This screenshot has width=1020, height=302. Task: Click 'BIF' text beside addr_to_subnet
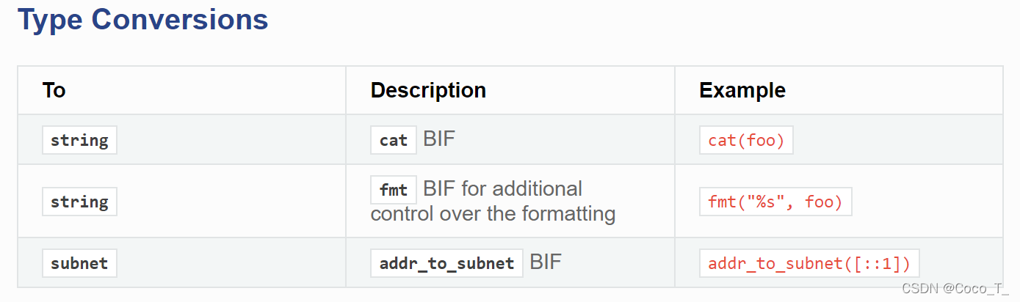pos(546,262)
